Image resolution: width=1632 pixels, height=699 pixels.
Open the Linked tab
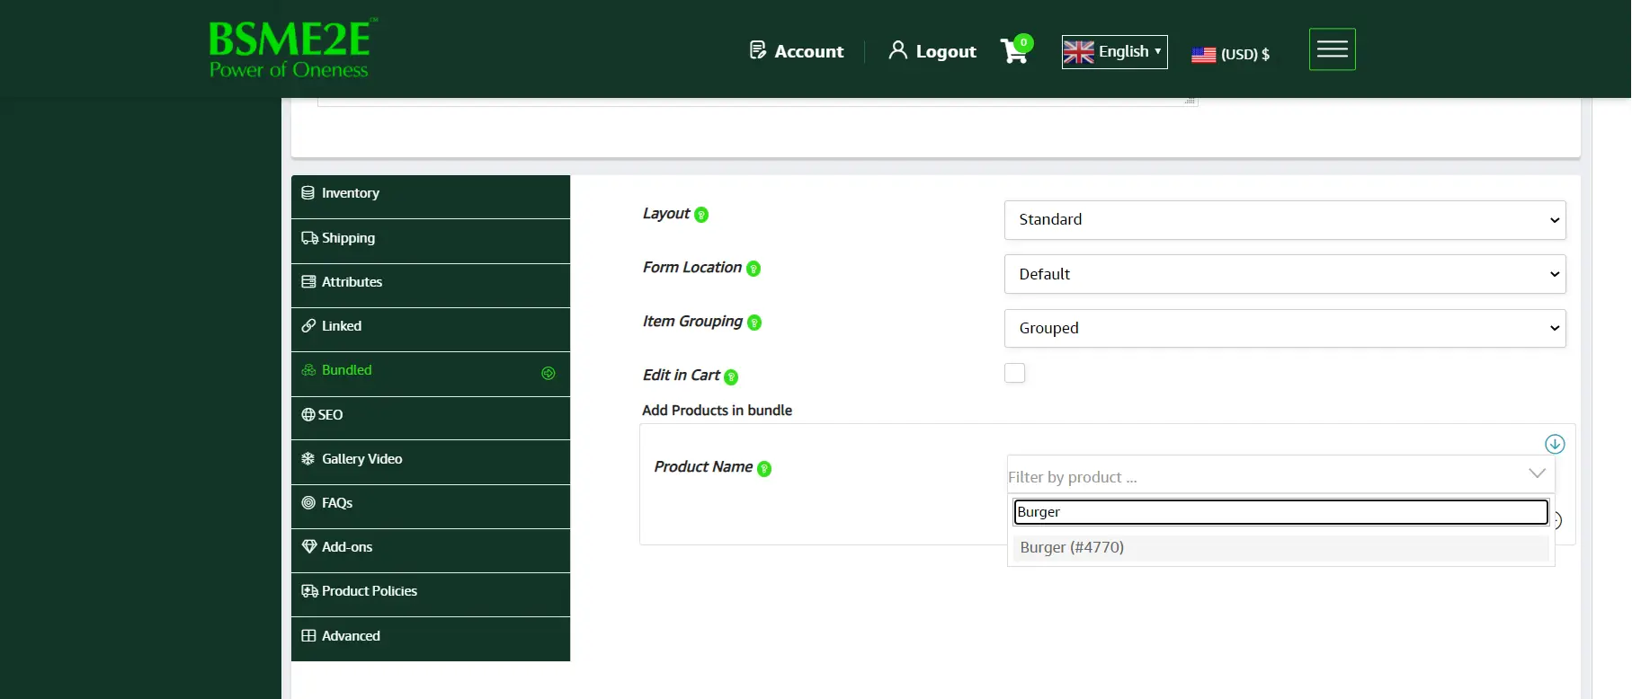pos(431,329)
